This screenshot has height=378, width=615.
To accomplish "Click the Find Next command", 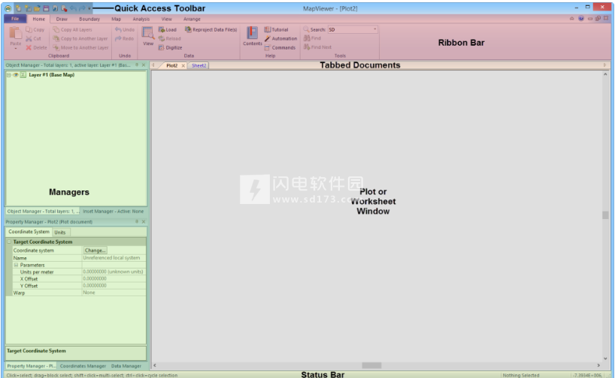I will (317, 47).
